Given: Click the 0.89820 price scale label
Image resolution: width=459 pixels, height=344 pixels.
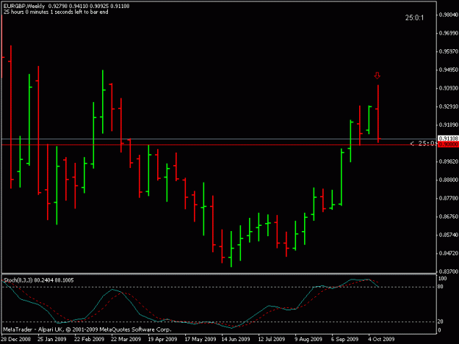Looking at the screenshot, I should point(448,161).
